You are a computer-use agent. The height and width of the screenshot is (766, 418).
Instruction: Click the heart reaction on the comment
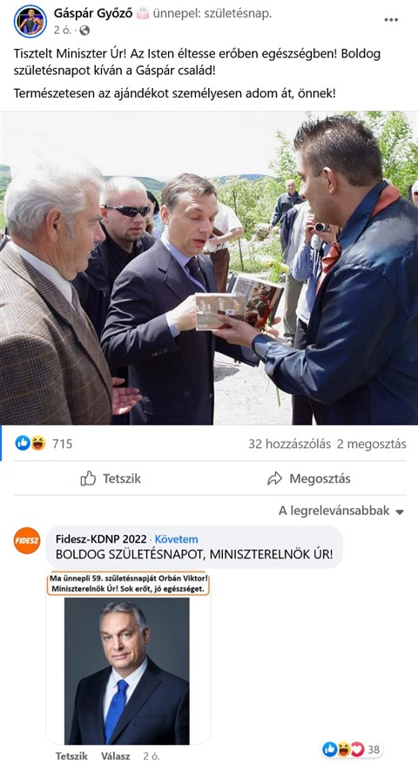[x=357, y=749]
